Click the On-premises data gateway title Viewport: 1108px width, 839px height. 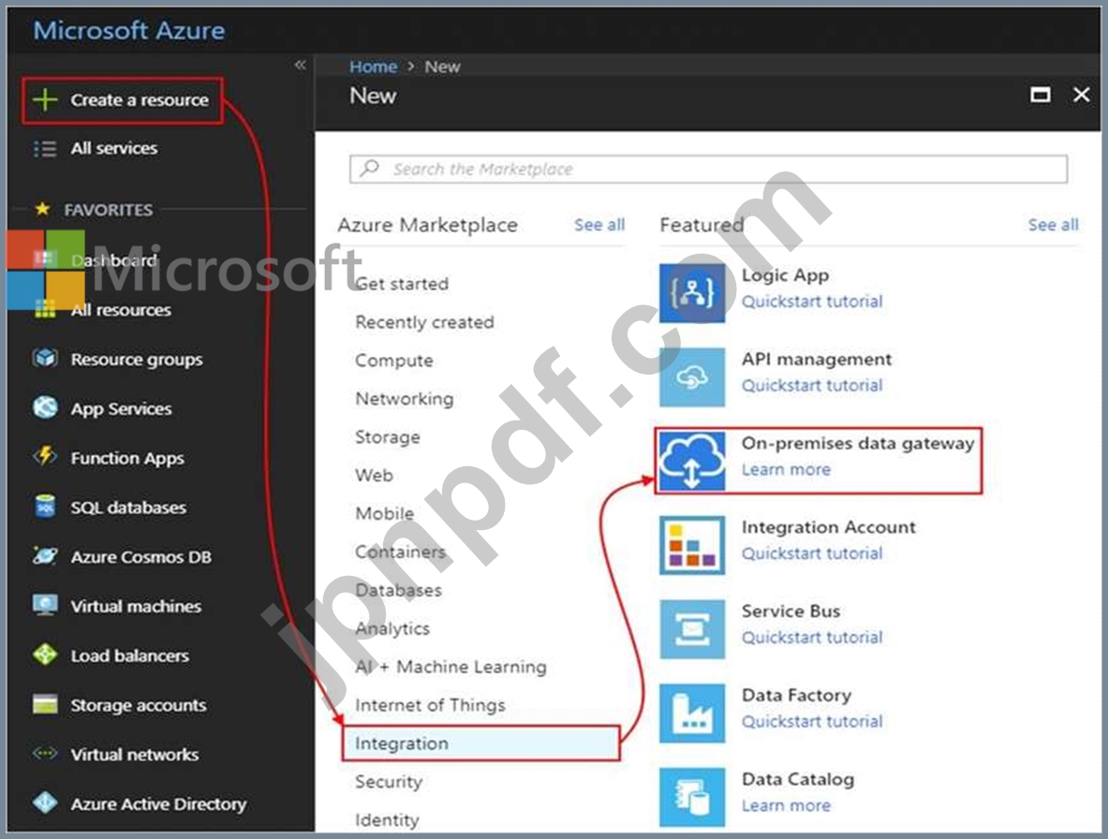point(858,444)
